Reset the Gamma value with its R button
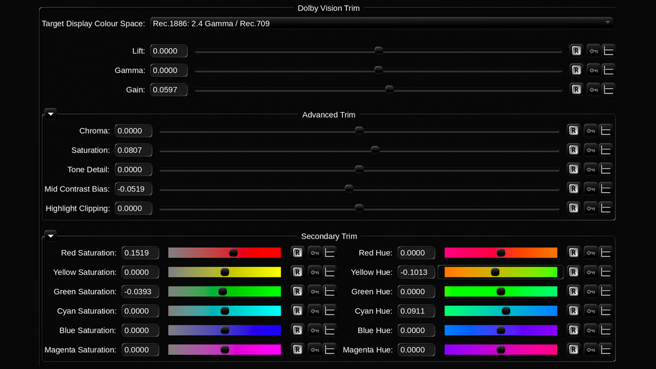Screen dimensions: 656x369 click(576, 70)
